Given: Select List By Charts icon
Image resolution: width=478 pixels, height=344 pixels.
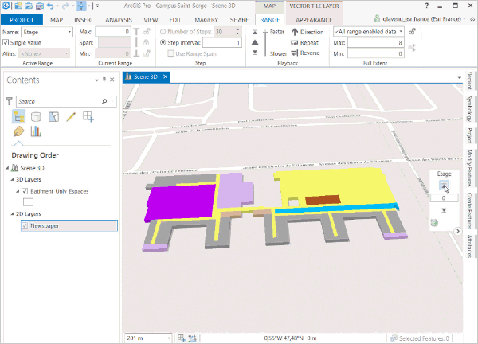Looking at the screenshot, I should click(x=36, y=131).
